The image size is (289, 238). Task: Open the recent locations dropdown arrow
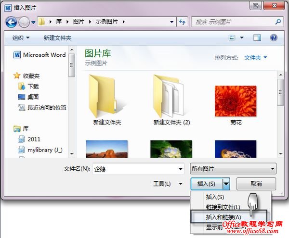point(33,22)
